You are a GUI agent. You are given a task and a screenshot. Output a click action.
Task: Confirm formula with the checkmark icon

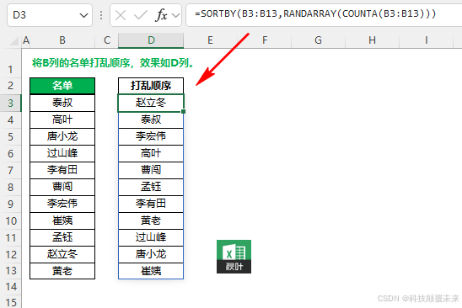(x=141, y=15)
